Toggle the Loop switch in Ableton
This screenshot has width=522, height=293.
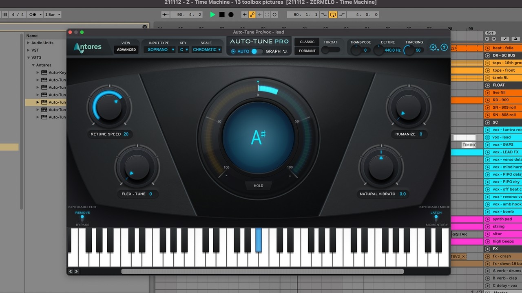point(333,15)
